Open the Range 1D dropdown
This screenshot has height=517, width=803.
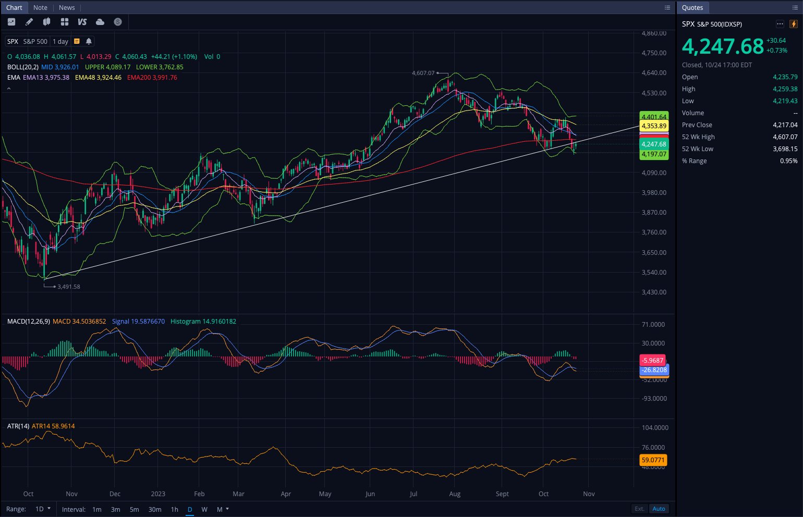[43, 509]
